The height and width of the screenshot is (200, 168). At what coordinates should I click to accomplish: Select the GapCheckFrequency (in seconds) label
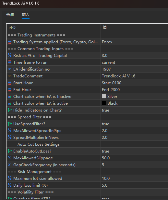click(44, 165)
